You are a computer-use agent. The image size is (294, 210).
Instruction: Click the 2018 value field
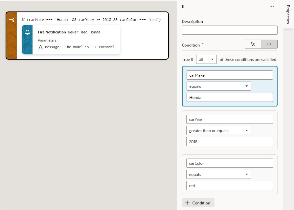(x=230, y=141)
